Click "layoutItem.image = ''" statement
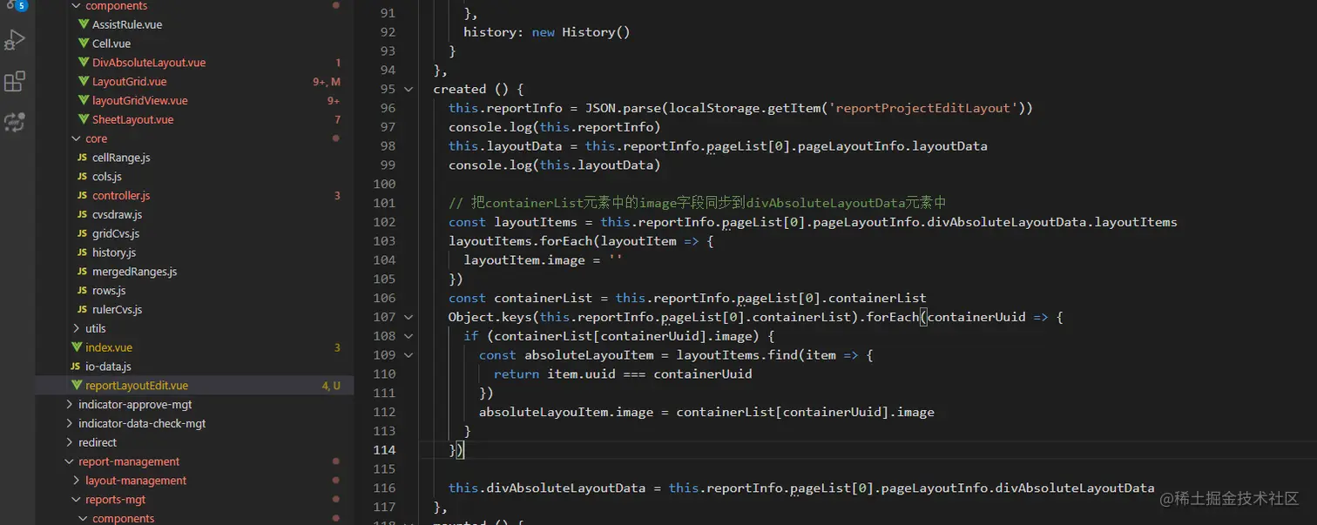This screenshot has height=525, width=1317. click(543, 260)
